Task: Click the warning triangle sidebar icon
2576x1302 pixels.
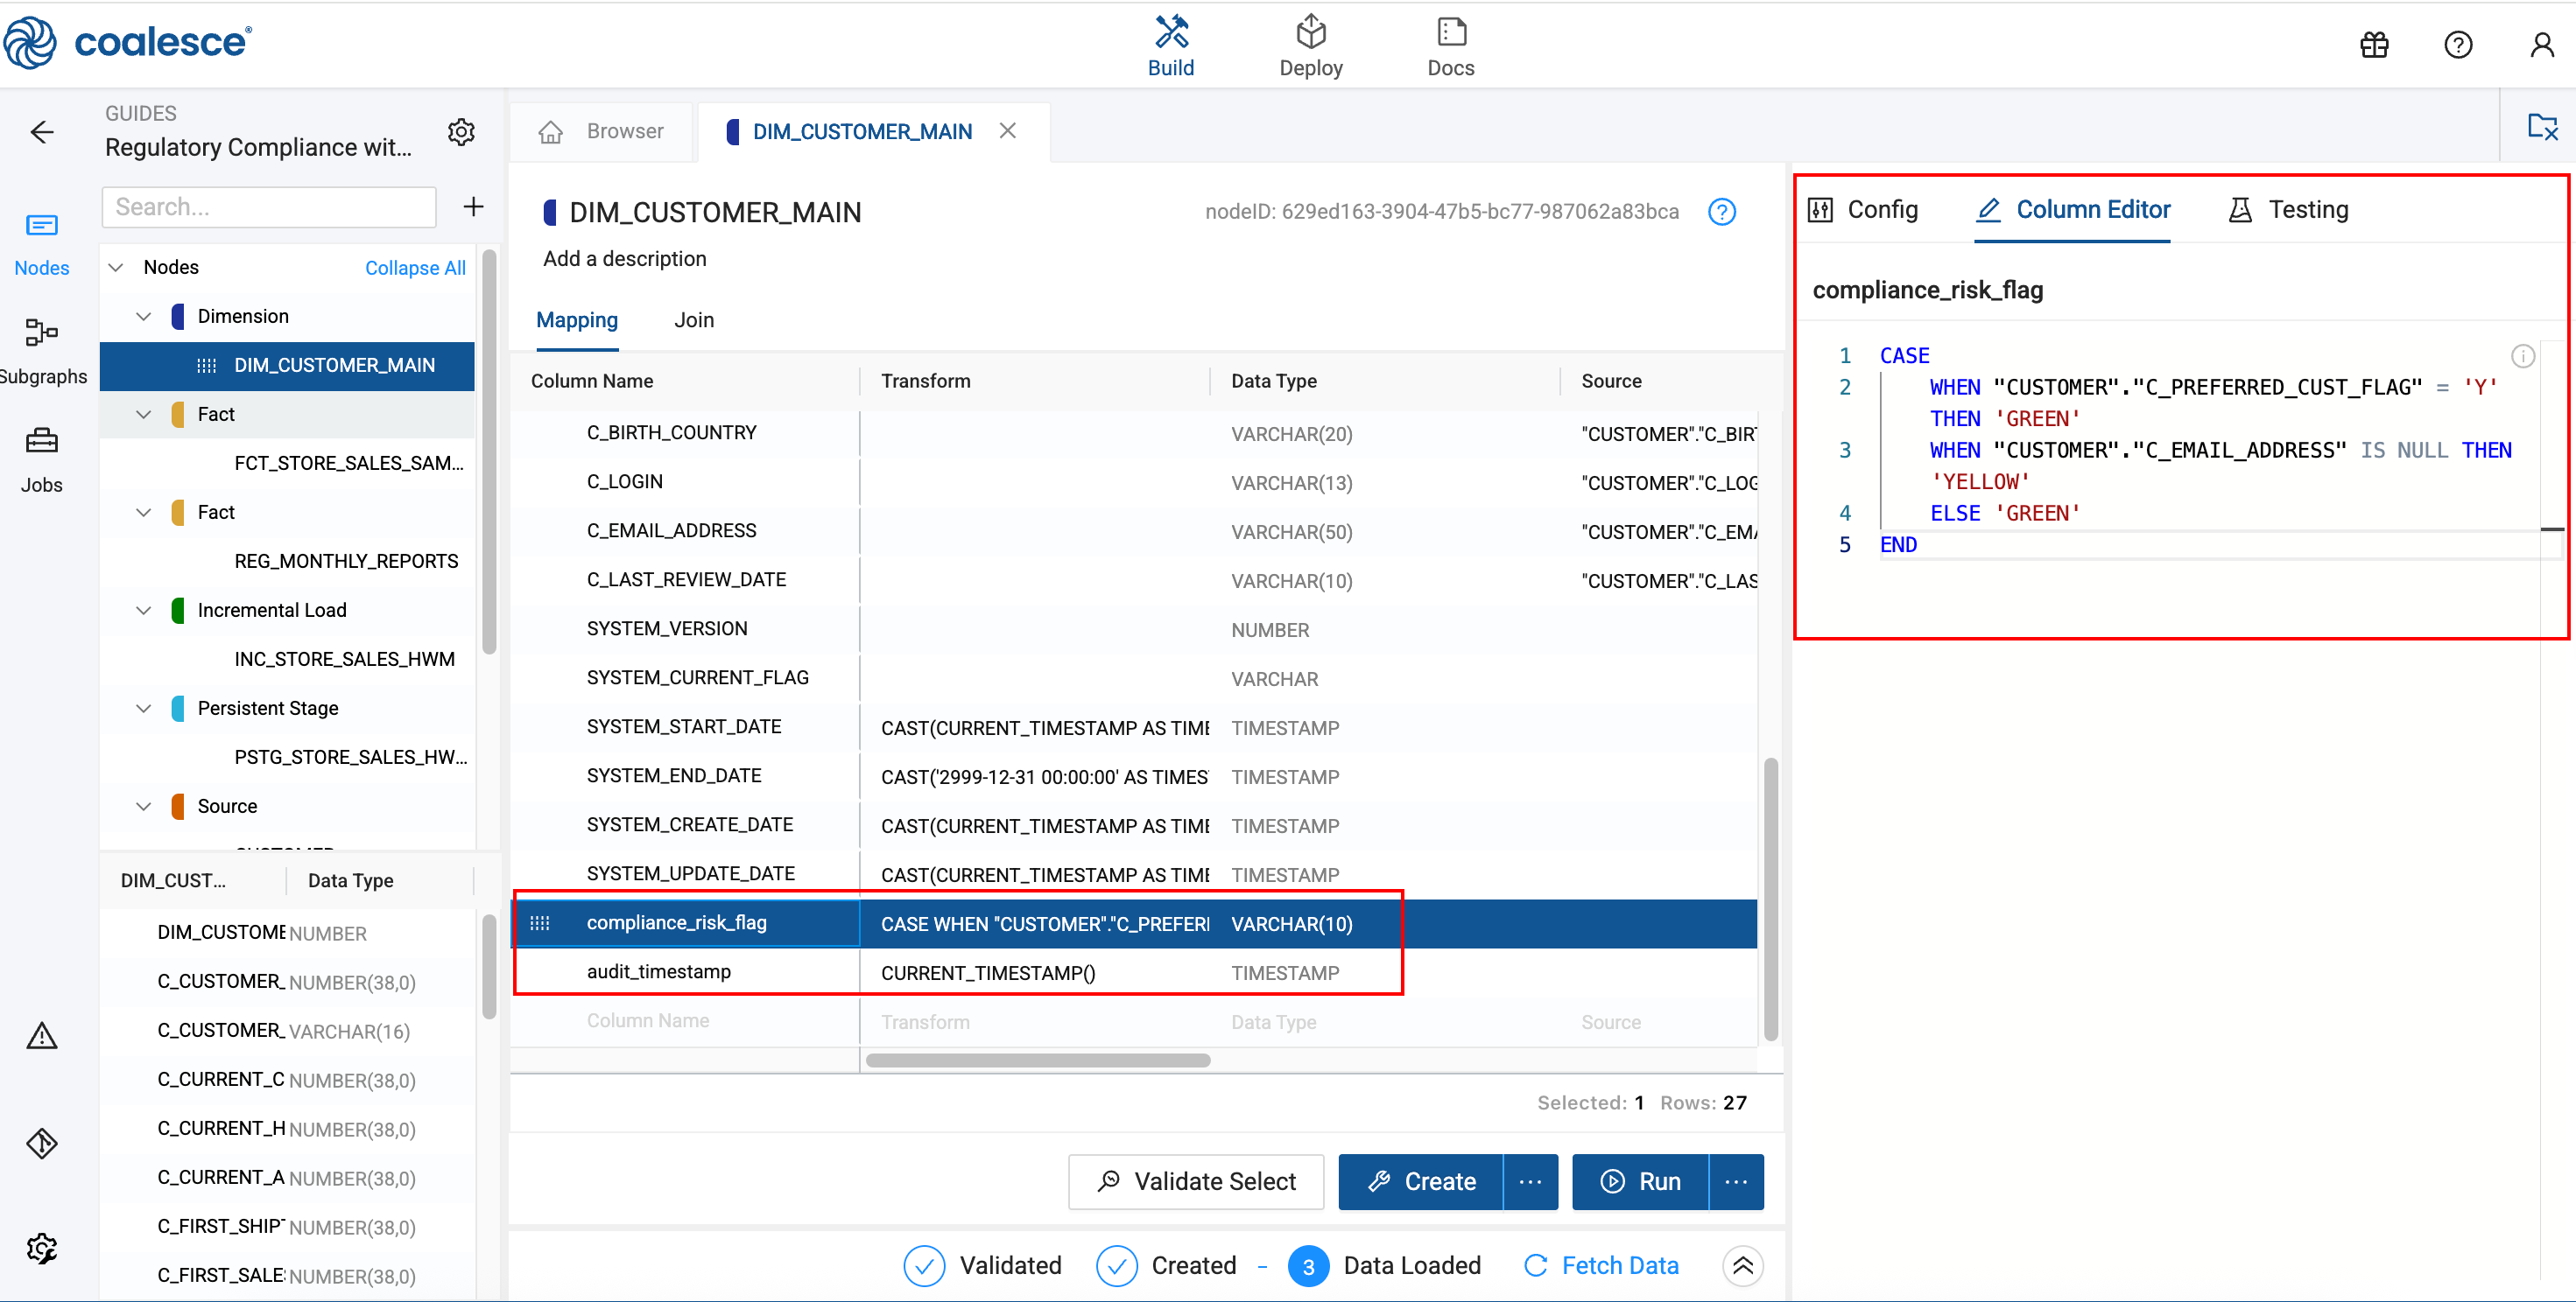Action: 42,1035
